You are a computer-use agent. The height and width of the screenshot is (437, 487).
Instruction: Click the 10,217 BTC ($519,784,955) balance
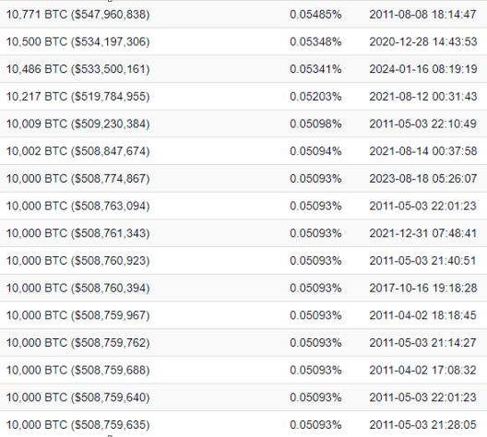pos(78,96)
